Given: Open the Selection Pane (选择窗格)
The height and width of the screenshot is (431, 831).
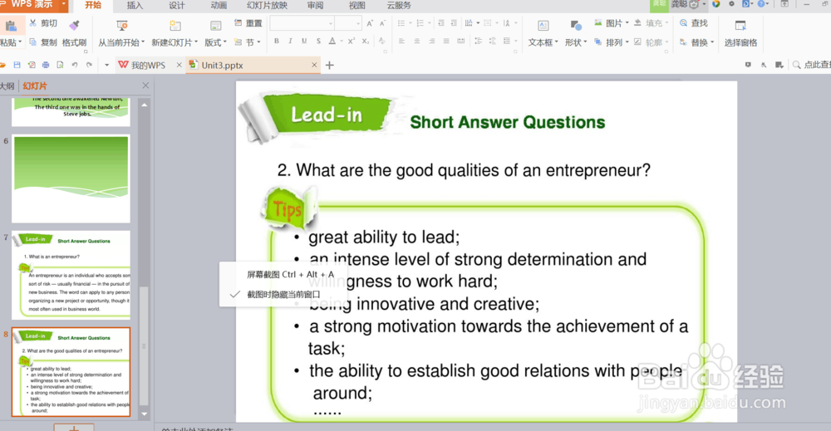Looking at the screenshot, I should click(740, 33).
